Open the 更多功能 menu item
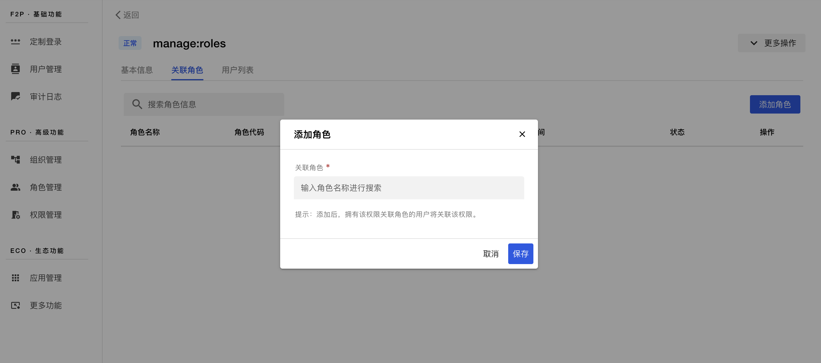821x363 pixels. tap(46, 305)
